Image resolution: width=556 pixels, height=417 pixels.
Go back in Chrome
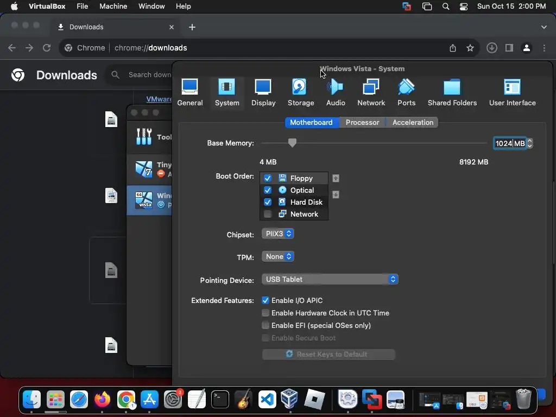(12, 48)
